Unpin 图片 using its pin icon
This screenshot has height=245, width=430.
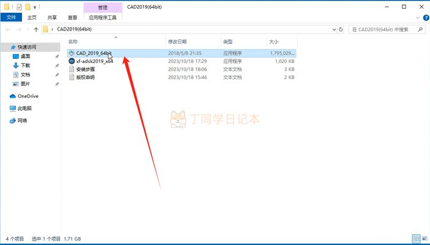[x=57, y=85]
